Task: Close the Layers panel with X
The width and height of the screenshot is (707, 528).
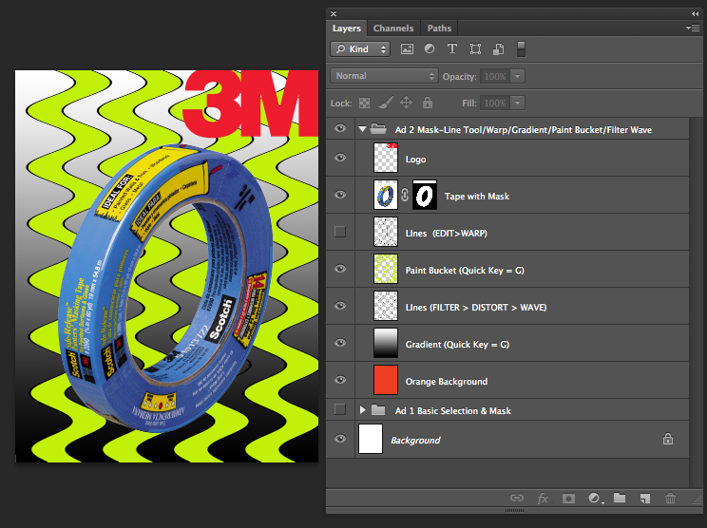Action: point(334,14)
